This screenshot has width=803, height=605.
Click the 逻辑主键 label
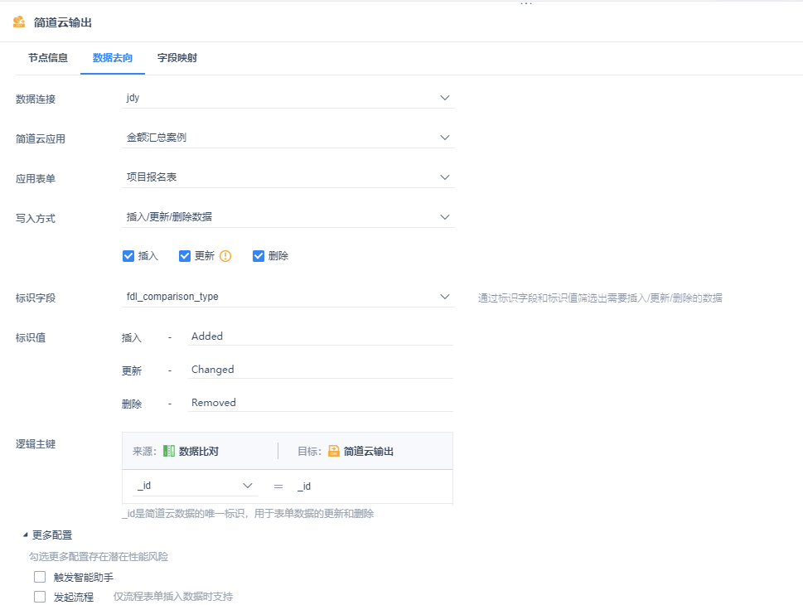[36, 444]
